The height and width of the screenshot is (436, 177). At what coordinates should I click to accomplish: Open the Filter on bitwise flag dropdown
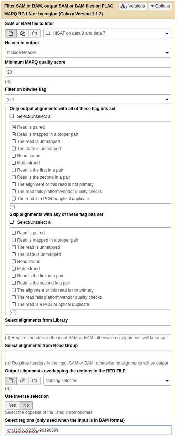pyautogui.click(x=88, y=99)
